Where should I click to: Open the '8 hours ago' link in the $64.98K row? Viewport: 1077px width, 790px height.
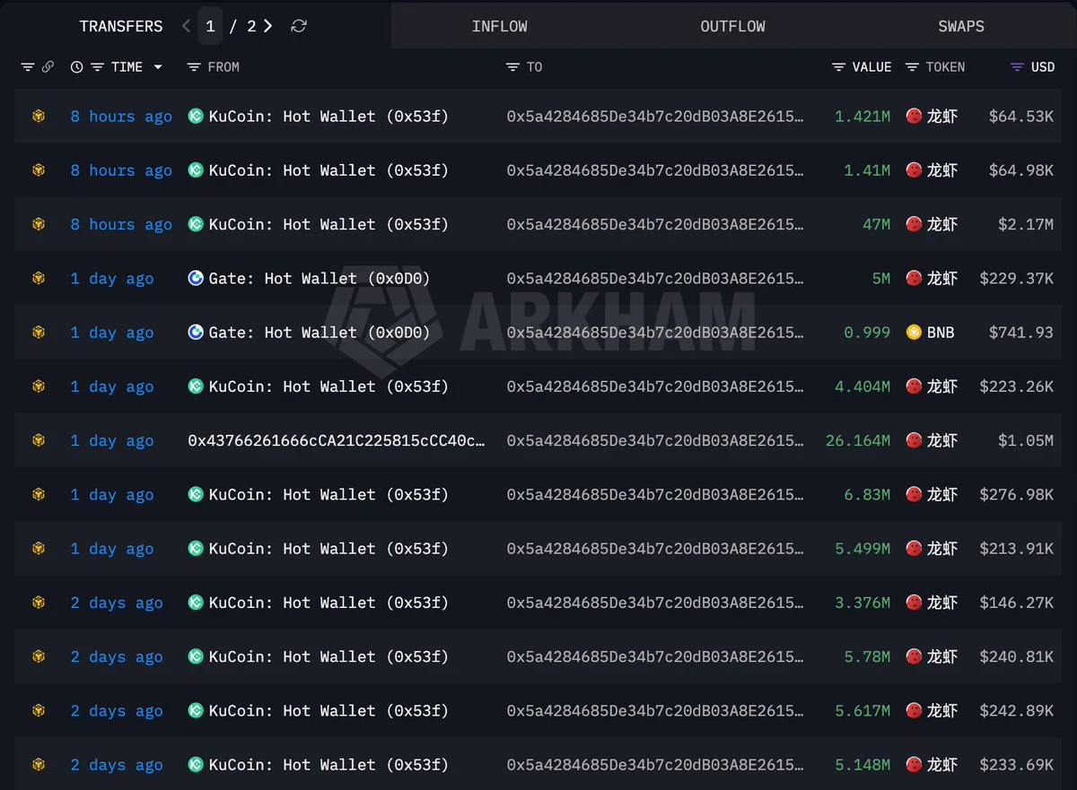121,170
